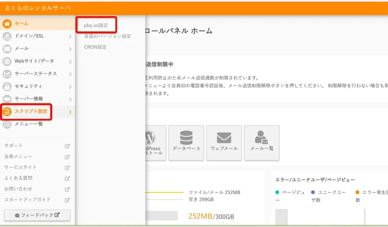Image resolution: width=388 pixels, height=227 pixels.
Task: Click external link icon beside よくある質問
Action: [x=67, y=178]
